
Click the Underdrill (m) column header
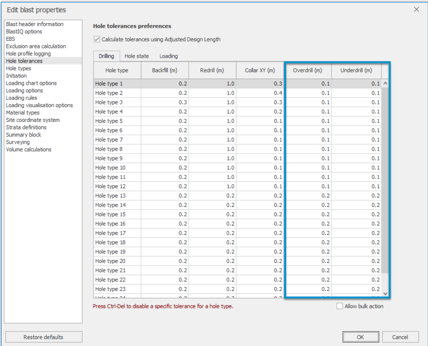[x=356, y=70]
